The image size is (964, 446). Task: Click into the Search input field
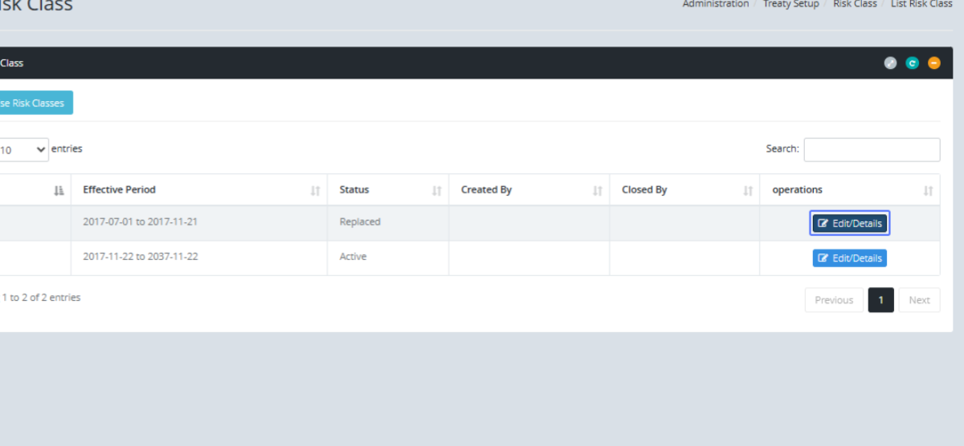pyautogui.click(x=872, y=150)
